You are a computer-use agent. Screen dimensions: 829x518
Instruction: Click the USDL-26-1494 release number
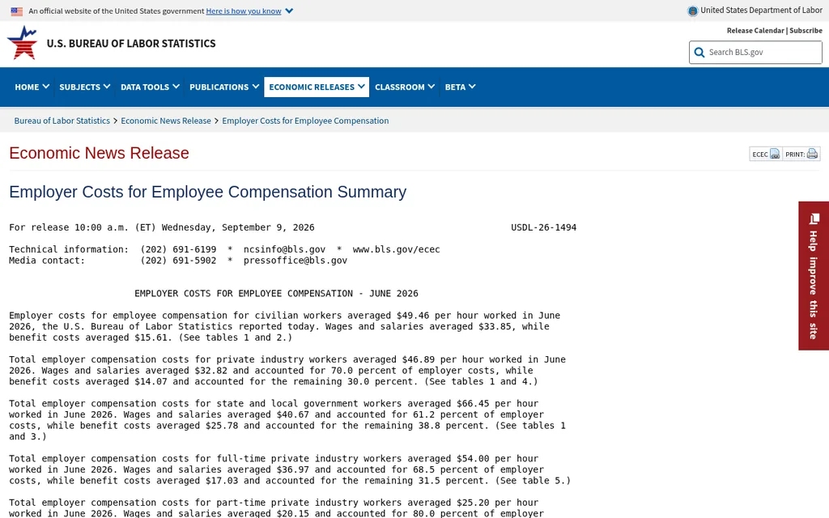click(543, 227)
